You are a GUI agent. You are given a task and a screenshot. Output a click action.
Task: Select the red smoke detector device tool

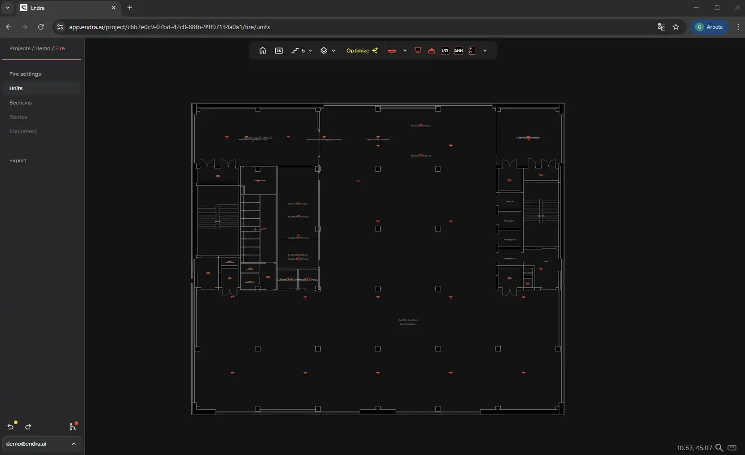tap(392, 51)
